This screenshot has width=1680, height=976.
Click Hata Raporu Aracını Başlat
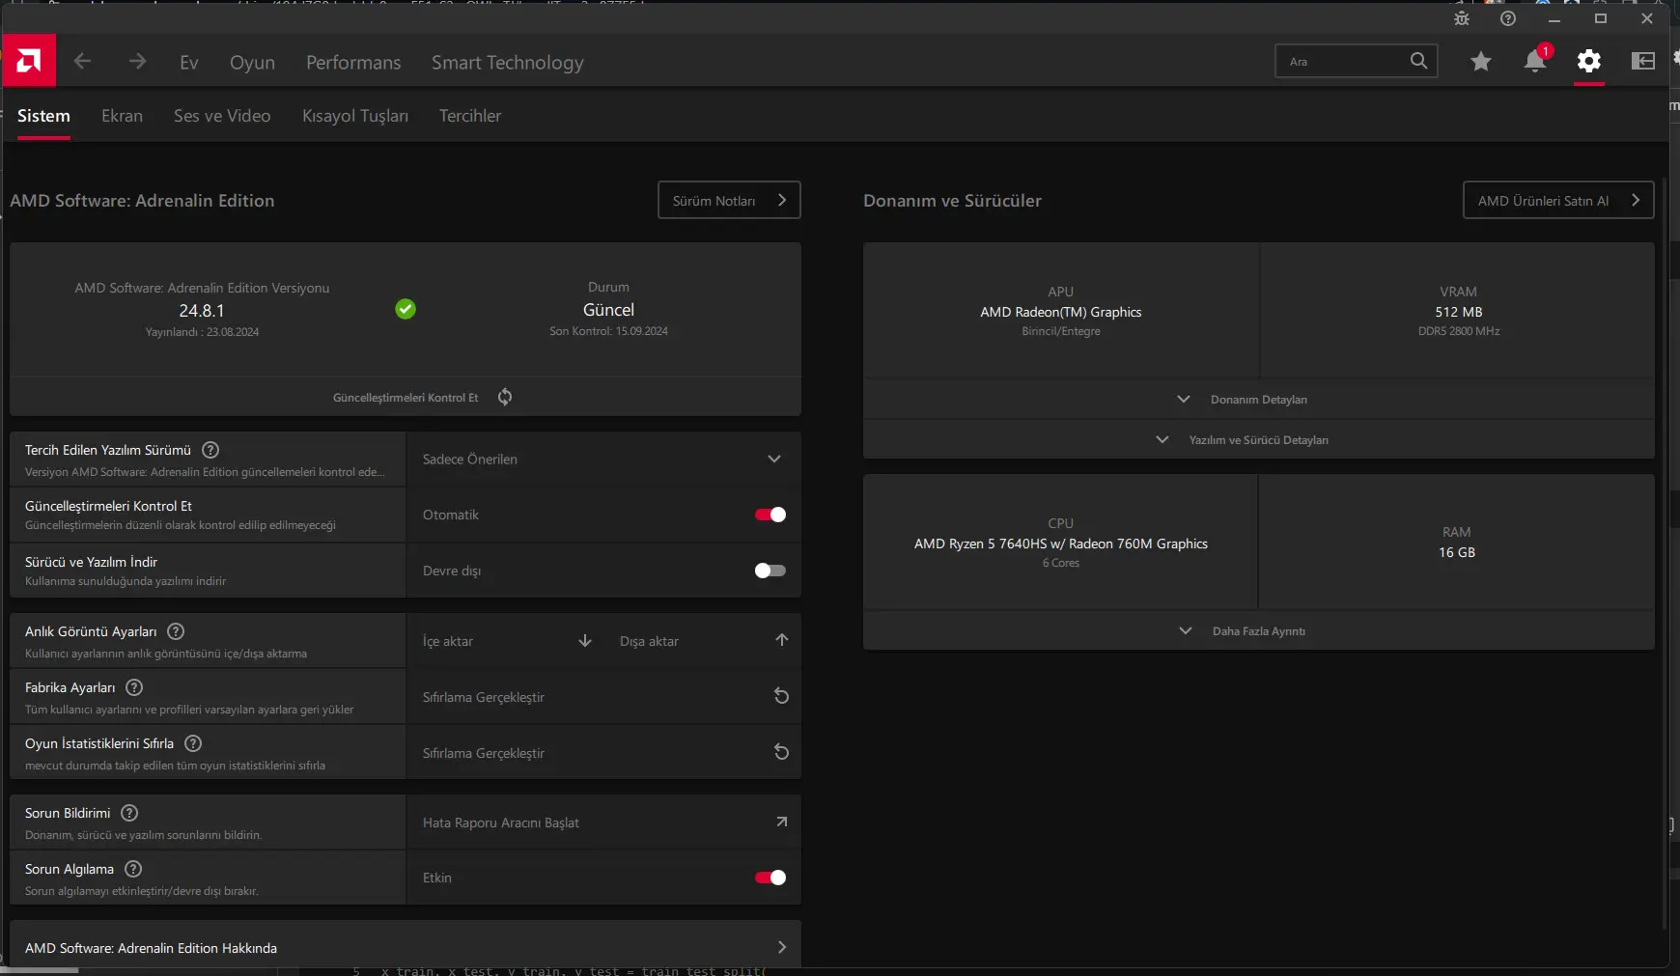pos(501,823)
